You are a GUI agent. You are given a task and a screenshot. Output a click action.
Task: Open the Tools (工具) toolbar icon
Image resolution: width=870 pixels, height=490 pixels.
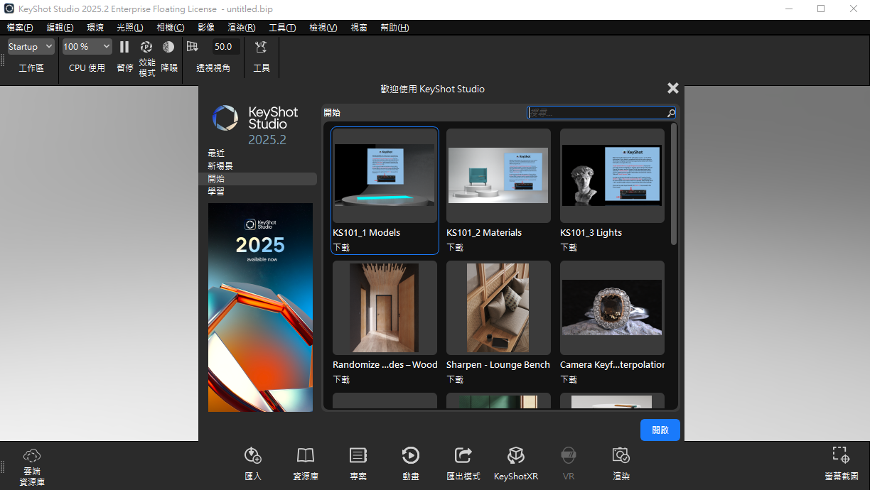click(261, 47)
